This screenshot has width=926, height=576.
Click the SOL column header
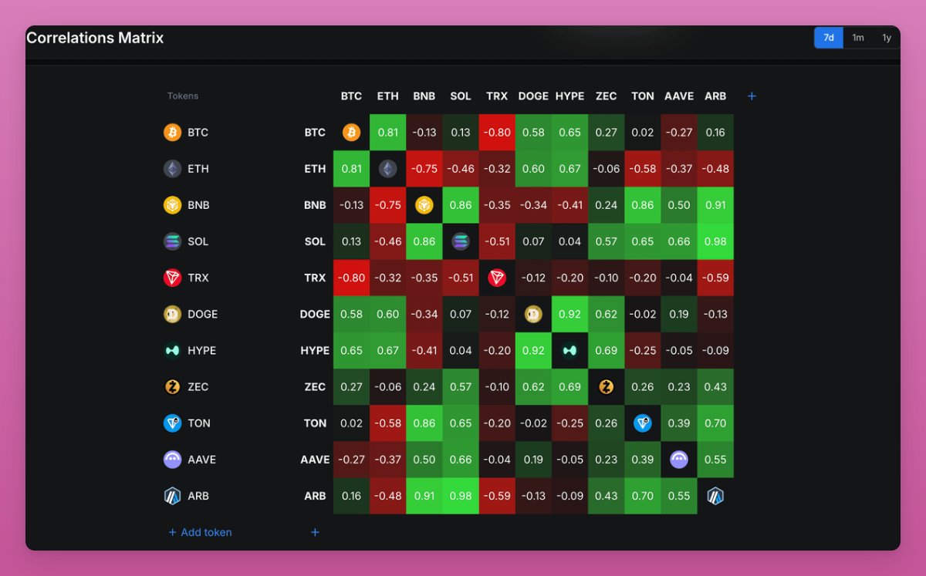[461, 96]
